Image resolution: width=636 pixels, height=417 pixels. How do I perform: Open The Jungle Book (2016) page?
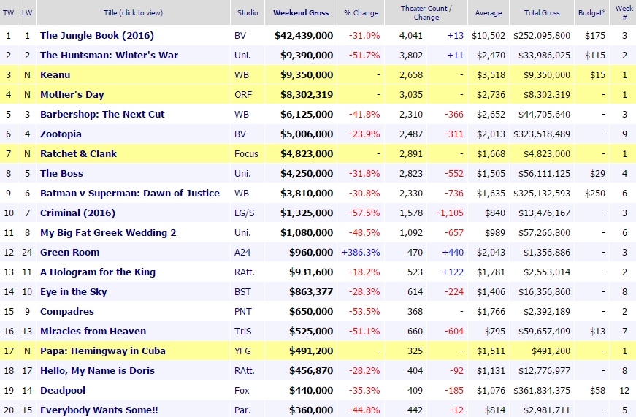pyautogui.click(x=97, y=36)
